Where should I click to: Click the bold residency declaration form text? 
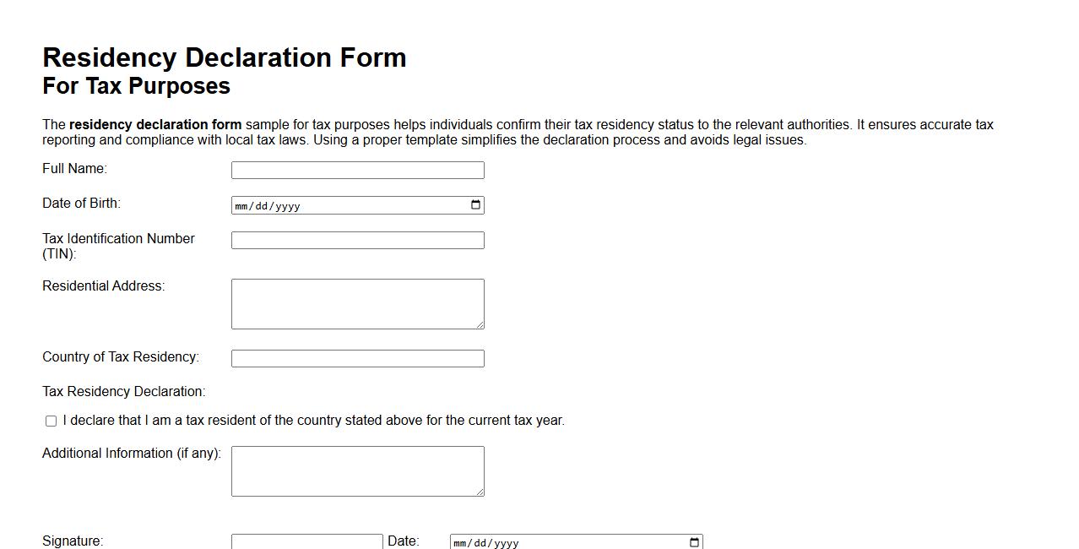pos(156,124)
